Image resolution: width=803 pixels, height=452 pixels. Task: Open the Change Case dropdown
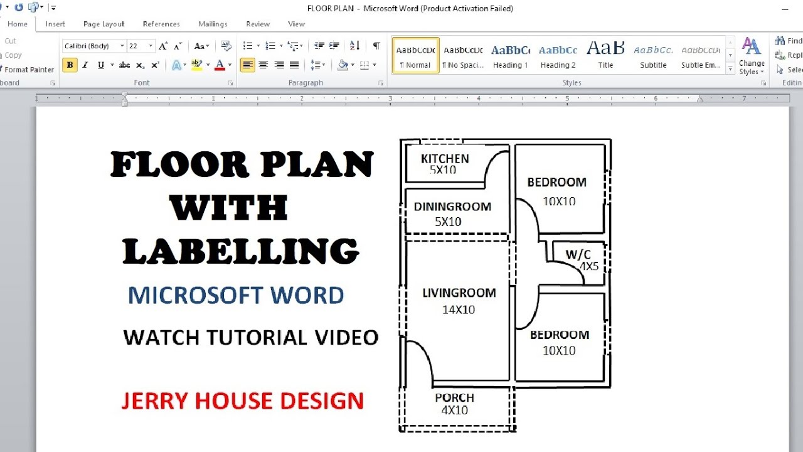201,46
